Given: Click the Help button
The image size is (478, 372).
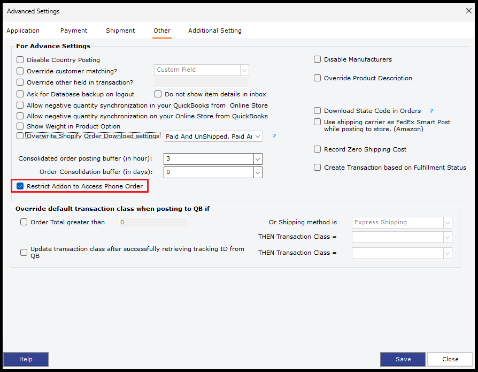Looking at the screenshot, I should pyautogui.click(x=26, y=359).
